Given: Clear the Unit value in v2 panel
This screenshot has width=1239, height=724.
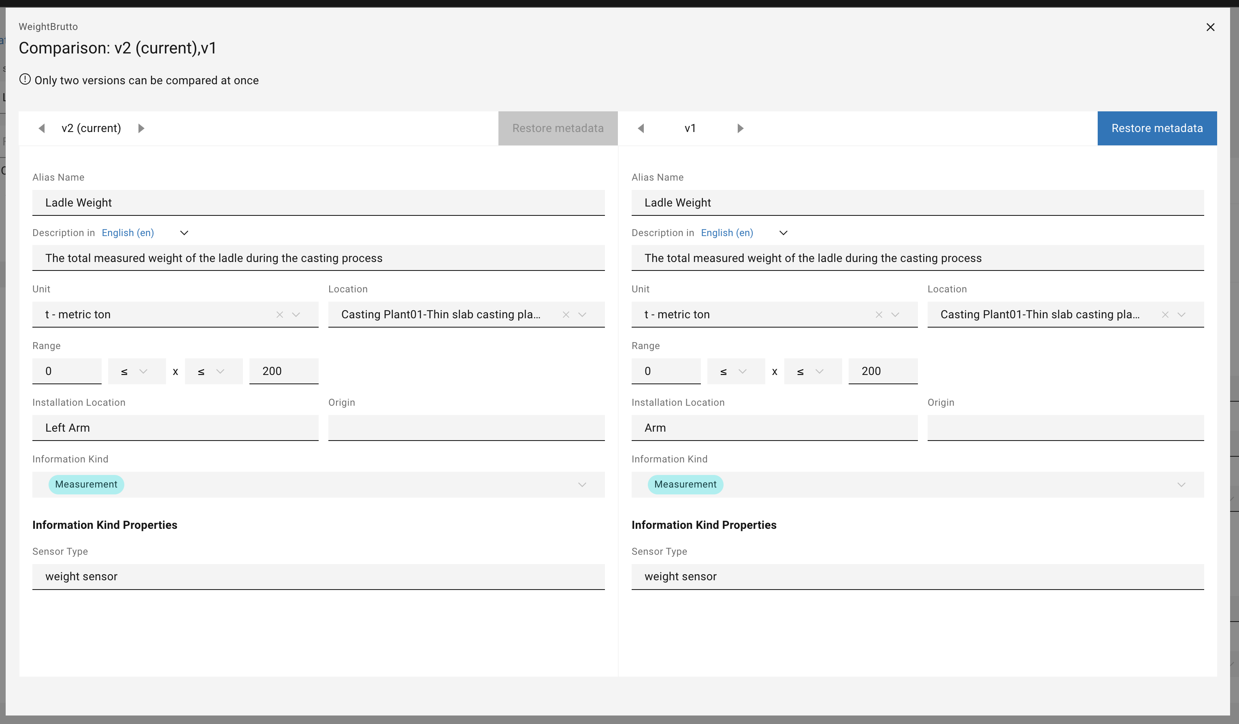Looking at the screenshot, I should pyautogui.click(x=280, y=315).
